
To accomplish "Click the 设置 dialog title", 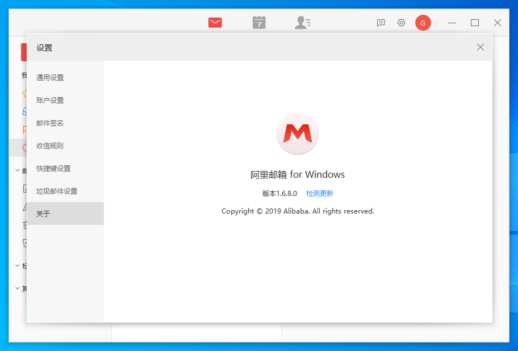I will [44, 48].
